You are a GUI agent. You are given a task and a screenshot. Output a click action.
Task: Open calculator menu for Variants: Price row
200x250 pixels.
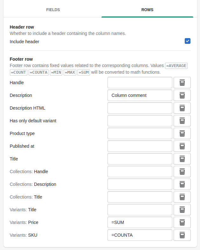pyautogui.click(x=182, y=222)
